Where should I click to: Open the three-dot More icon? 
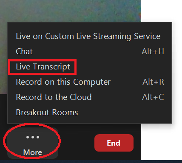point(33,137)
